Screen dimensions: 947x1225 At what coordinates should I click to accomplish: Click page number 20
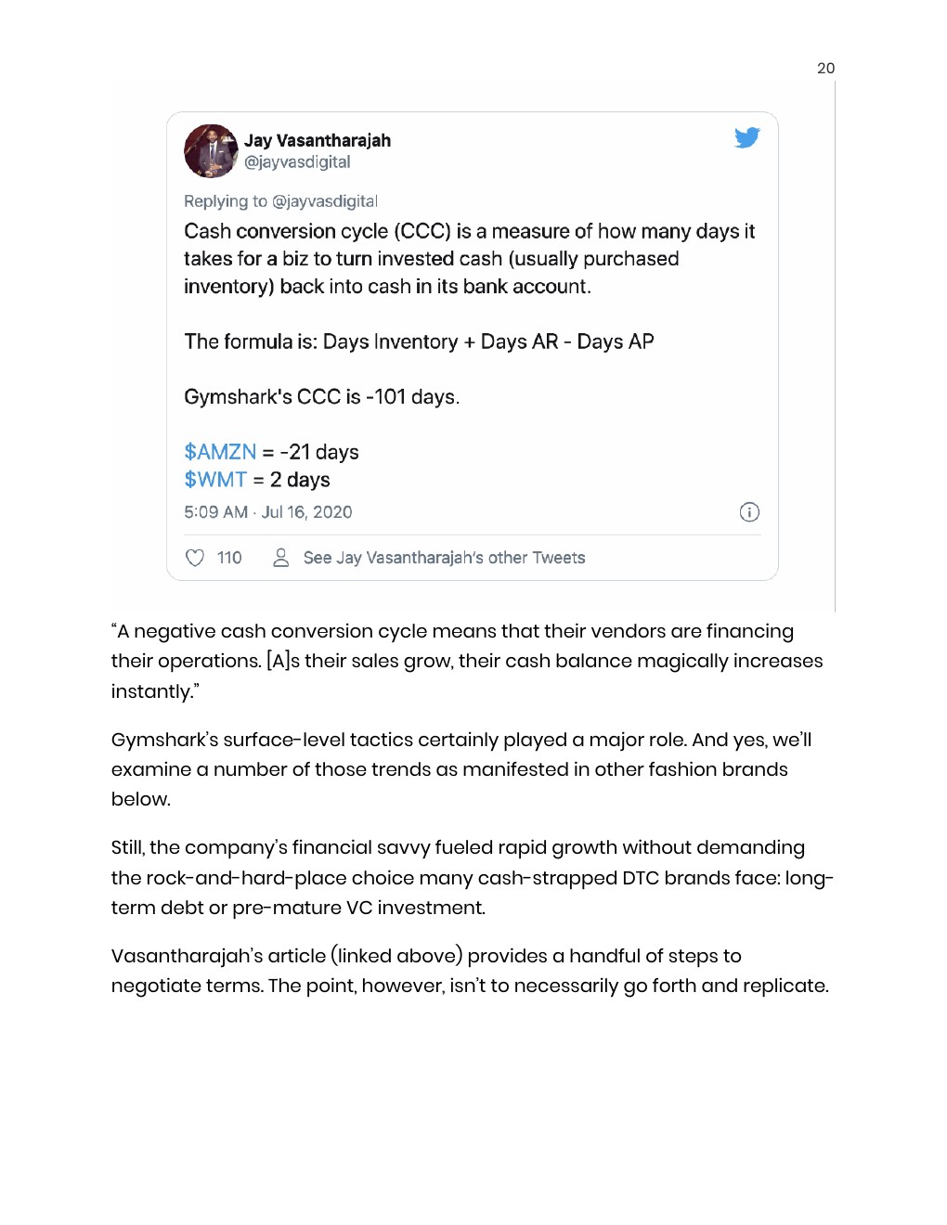(x=825, y=69)
